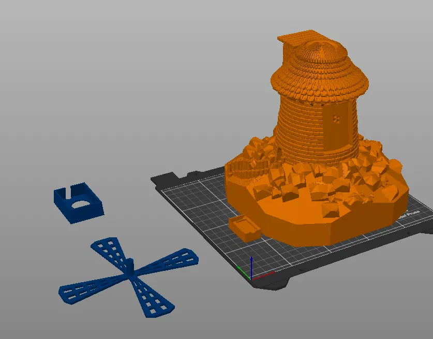Viewport: 433px width, 339px height.
Task: Select the small orange tray object
Action: click(244, 228)
